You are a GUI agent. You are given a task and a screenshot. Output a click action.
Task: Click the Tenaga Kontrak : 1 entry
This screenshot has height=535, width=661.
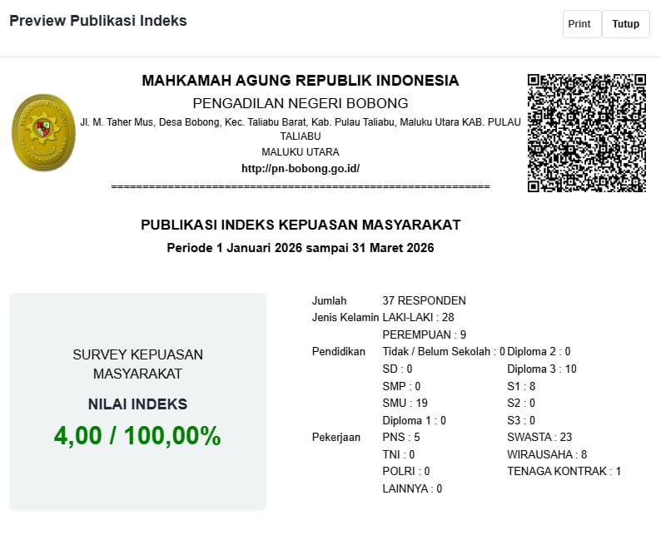pyautogui.click(x=564, y=471)
